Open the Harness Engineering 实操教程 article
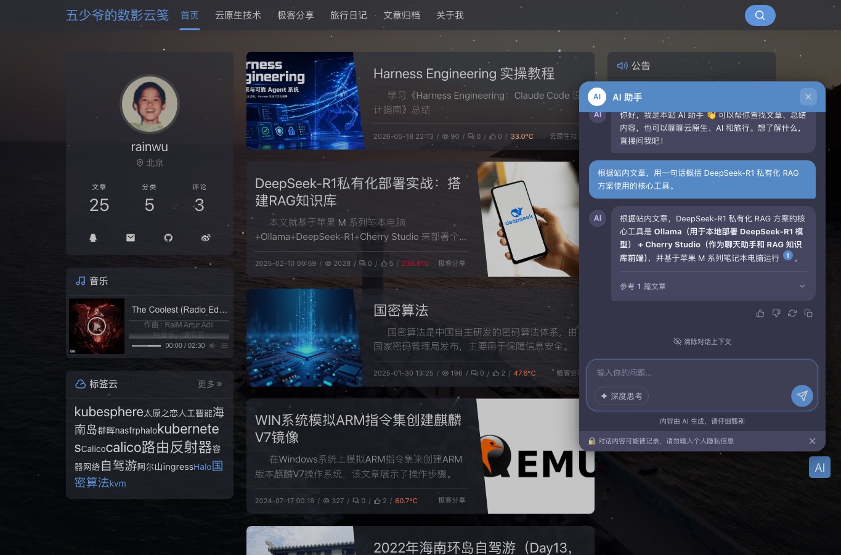The width and height of the screenshot is (841, 555). 464,73
